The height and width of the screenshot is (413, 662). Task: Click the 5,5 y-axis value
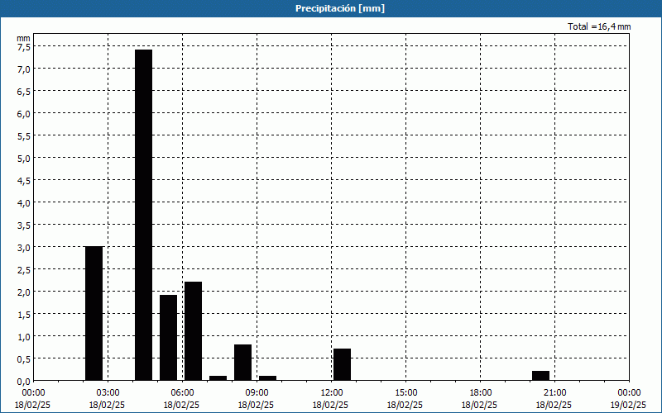(x=24, y=136)
